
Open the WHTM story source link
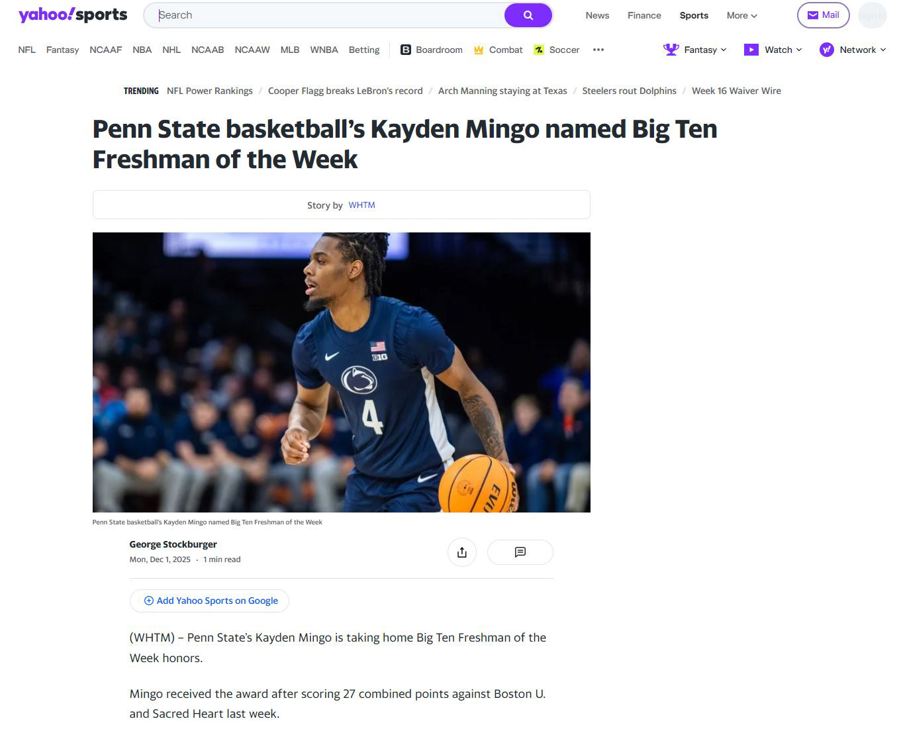(x=361, y=205)
